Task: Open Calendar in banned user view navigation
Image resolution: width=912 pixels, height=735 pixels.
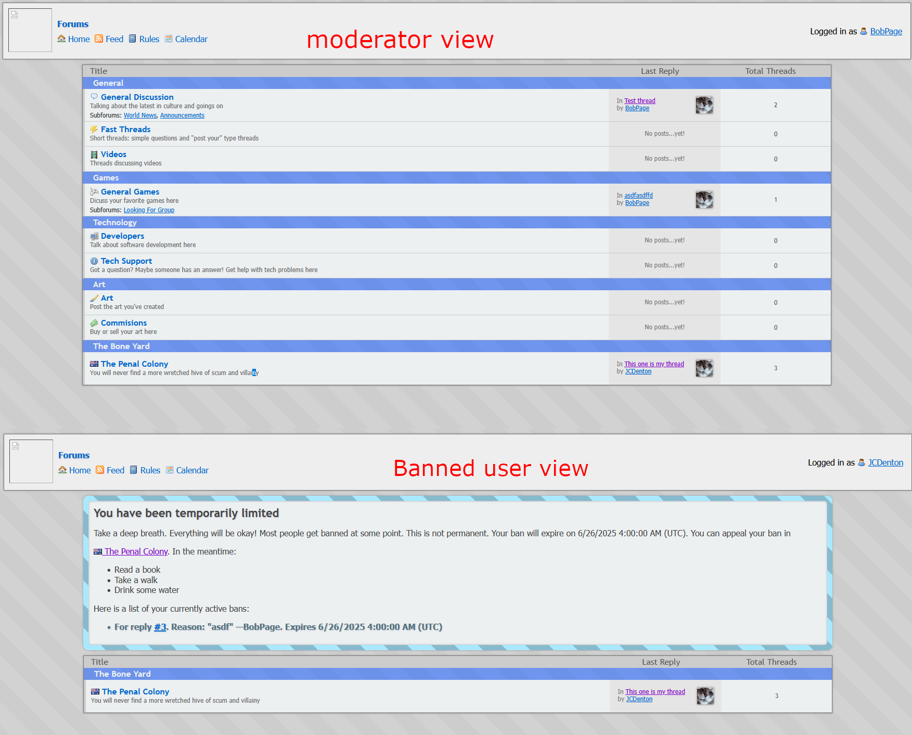Action: [192, 470]
